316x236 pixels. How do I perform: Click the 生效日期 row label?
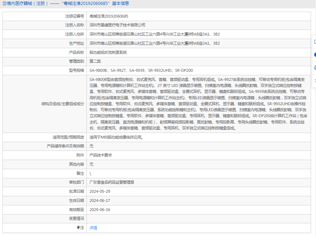pyautogui.click(x=77, y=200)
